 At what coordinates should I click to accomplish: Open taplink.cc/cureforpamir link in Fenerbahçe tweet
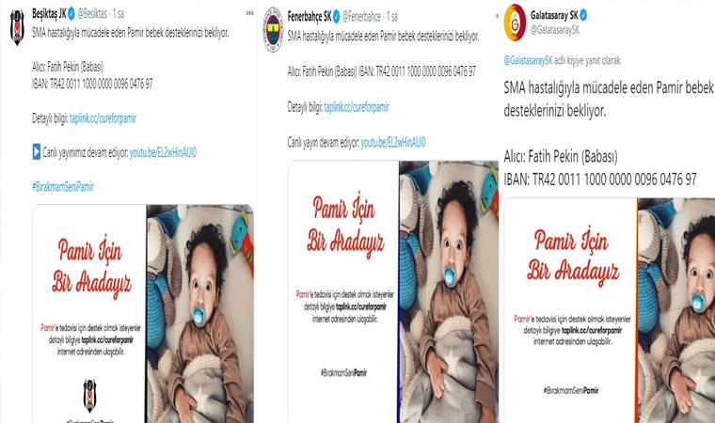pos(357,107)
